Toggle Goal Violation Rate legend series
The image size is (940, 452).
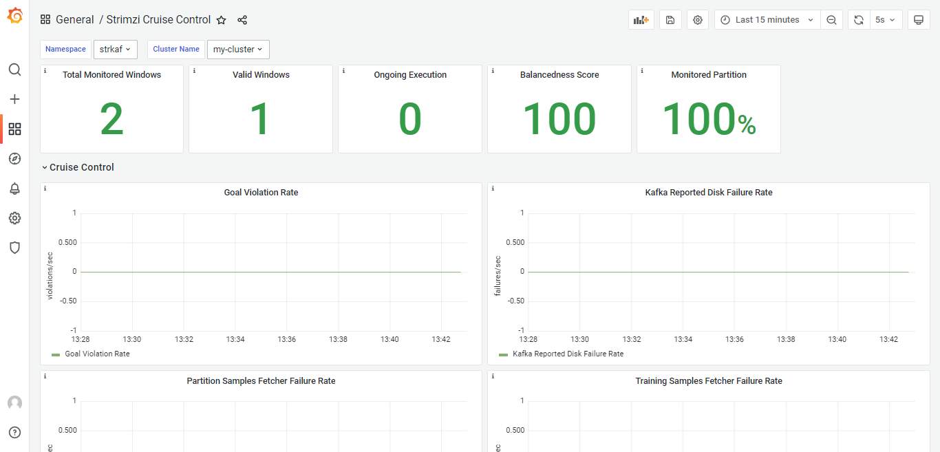pyautogui.click(x=97, y=354)
